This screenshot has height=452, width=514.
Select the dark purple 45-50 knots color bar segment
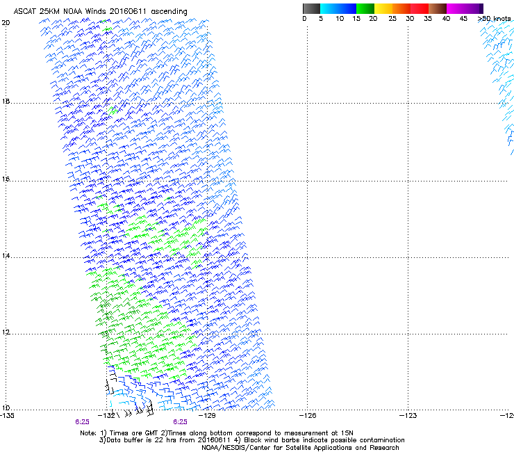pos(474,8)
